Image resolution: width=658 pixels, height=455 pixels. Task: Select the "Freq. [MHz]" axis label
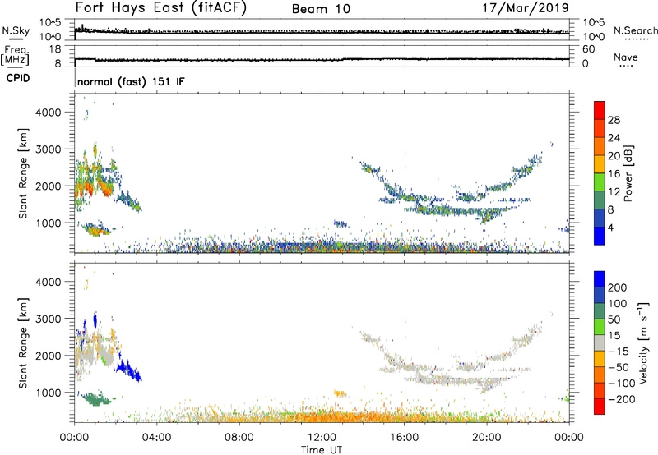click(15, 55)
